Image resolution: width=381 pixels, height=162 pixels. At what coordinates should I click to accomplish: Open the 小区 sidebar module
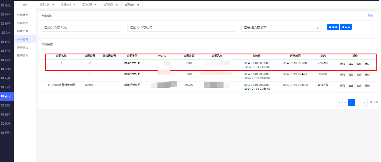[7, 6]
